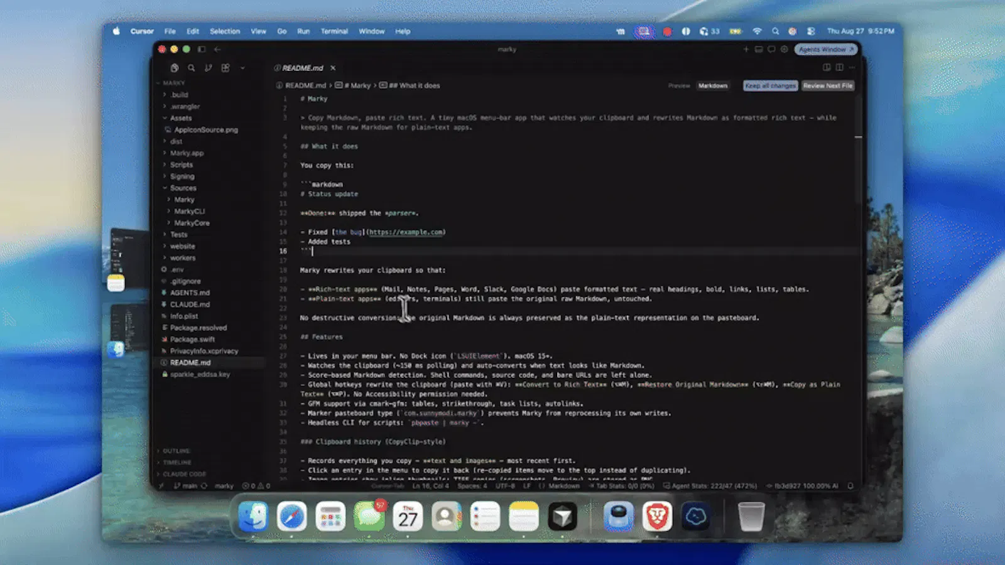Click the notifications bell in status bar
The width and height of the screenshot is (1005, 565).
850,486
